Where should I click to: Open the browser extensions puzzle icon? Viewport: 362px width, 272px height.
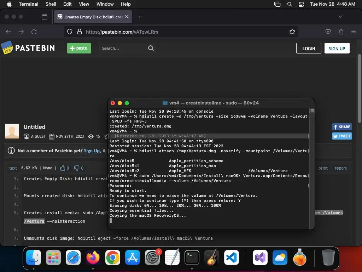click(x=341, y=32)
